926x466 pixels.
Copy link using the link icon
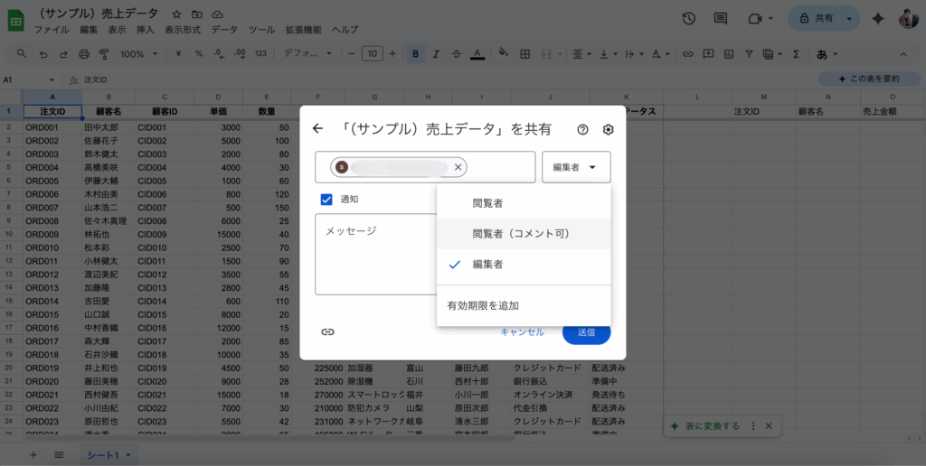coord(327,332)
